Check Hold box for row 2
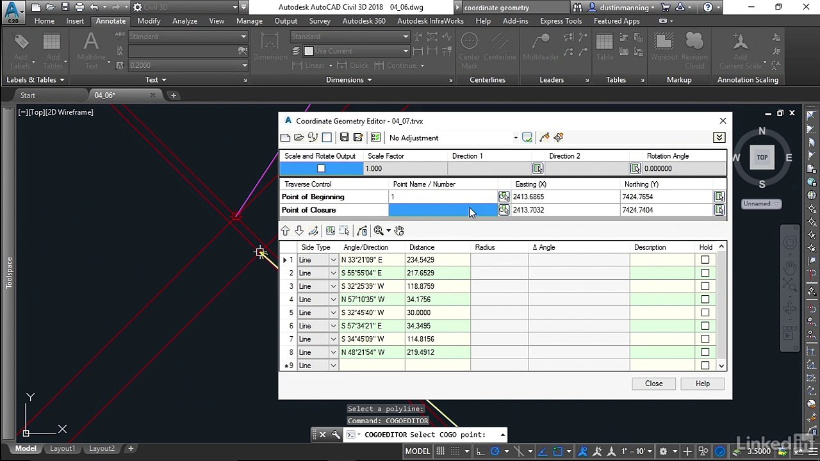Screen dimensions: 820x461 coord(705,273)
